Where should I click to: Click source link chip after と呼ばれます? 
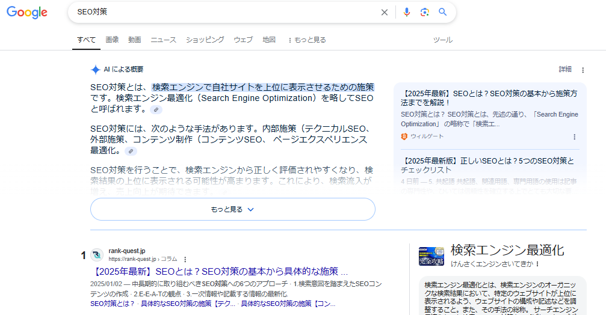click(156, 109)
